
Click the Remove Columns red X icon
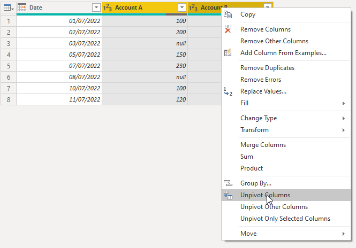click(x=228, y=29)
